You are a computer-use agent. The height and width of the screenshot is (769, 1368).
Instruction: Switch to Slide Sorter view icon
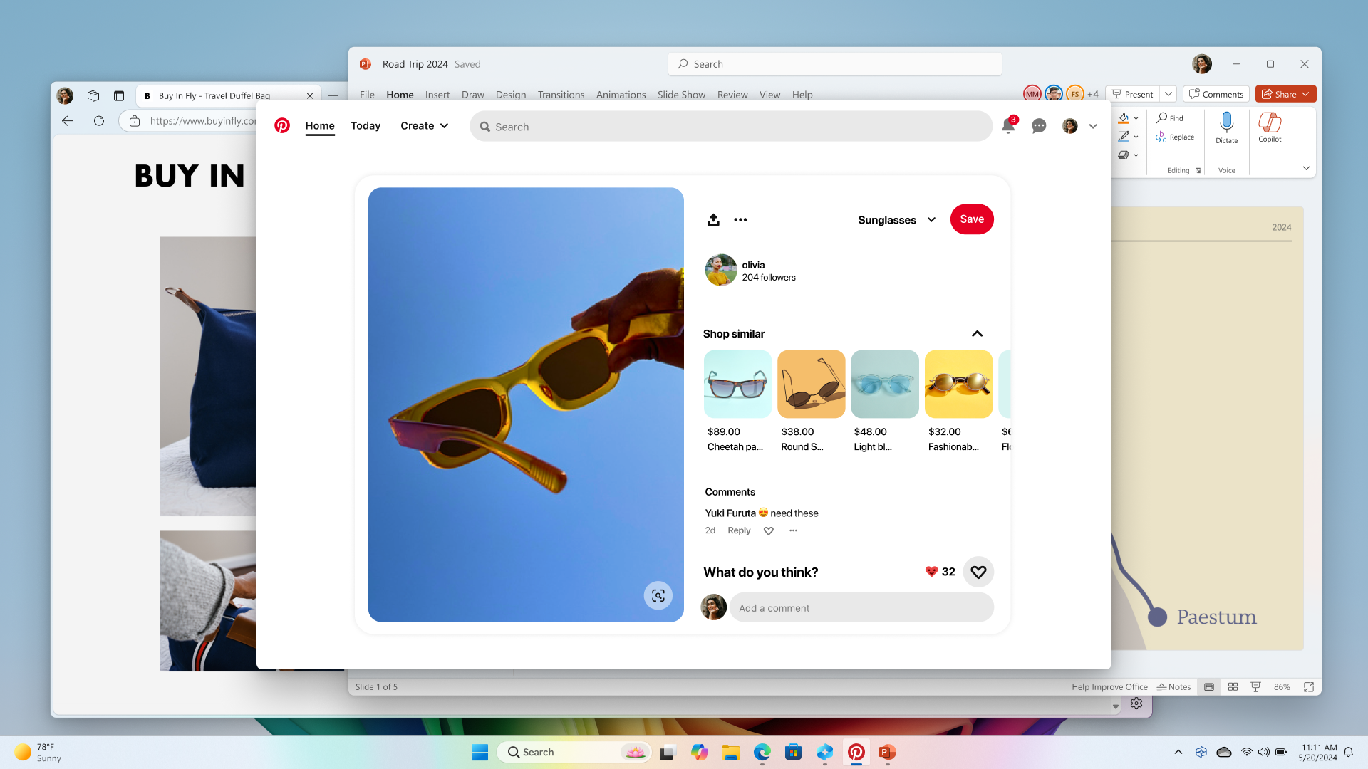point(1233,687)
